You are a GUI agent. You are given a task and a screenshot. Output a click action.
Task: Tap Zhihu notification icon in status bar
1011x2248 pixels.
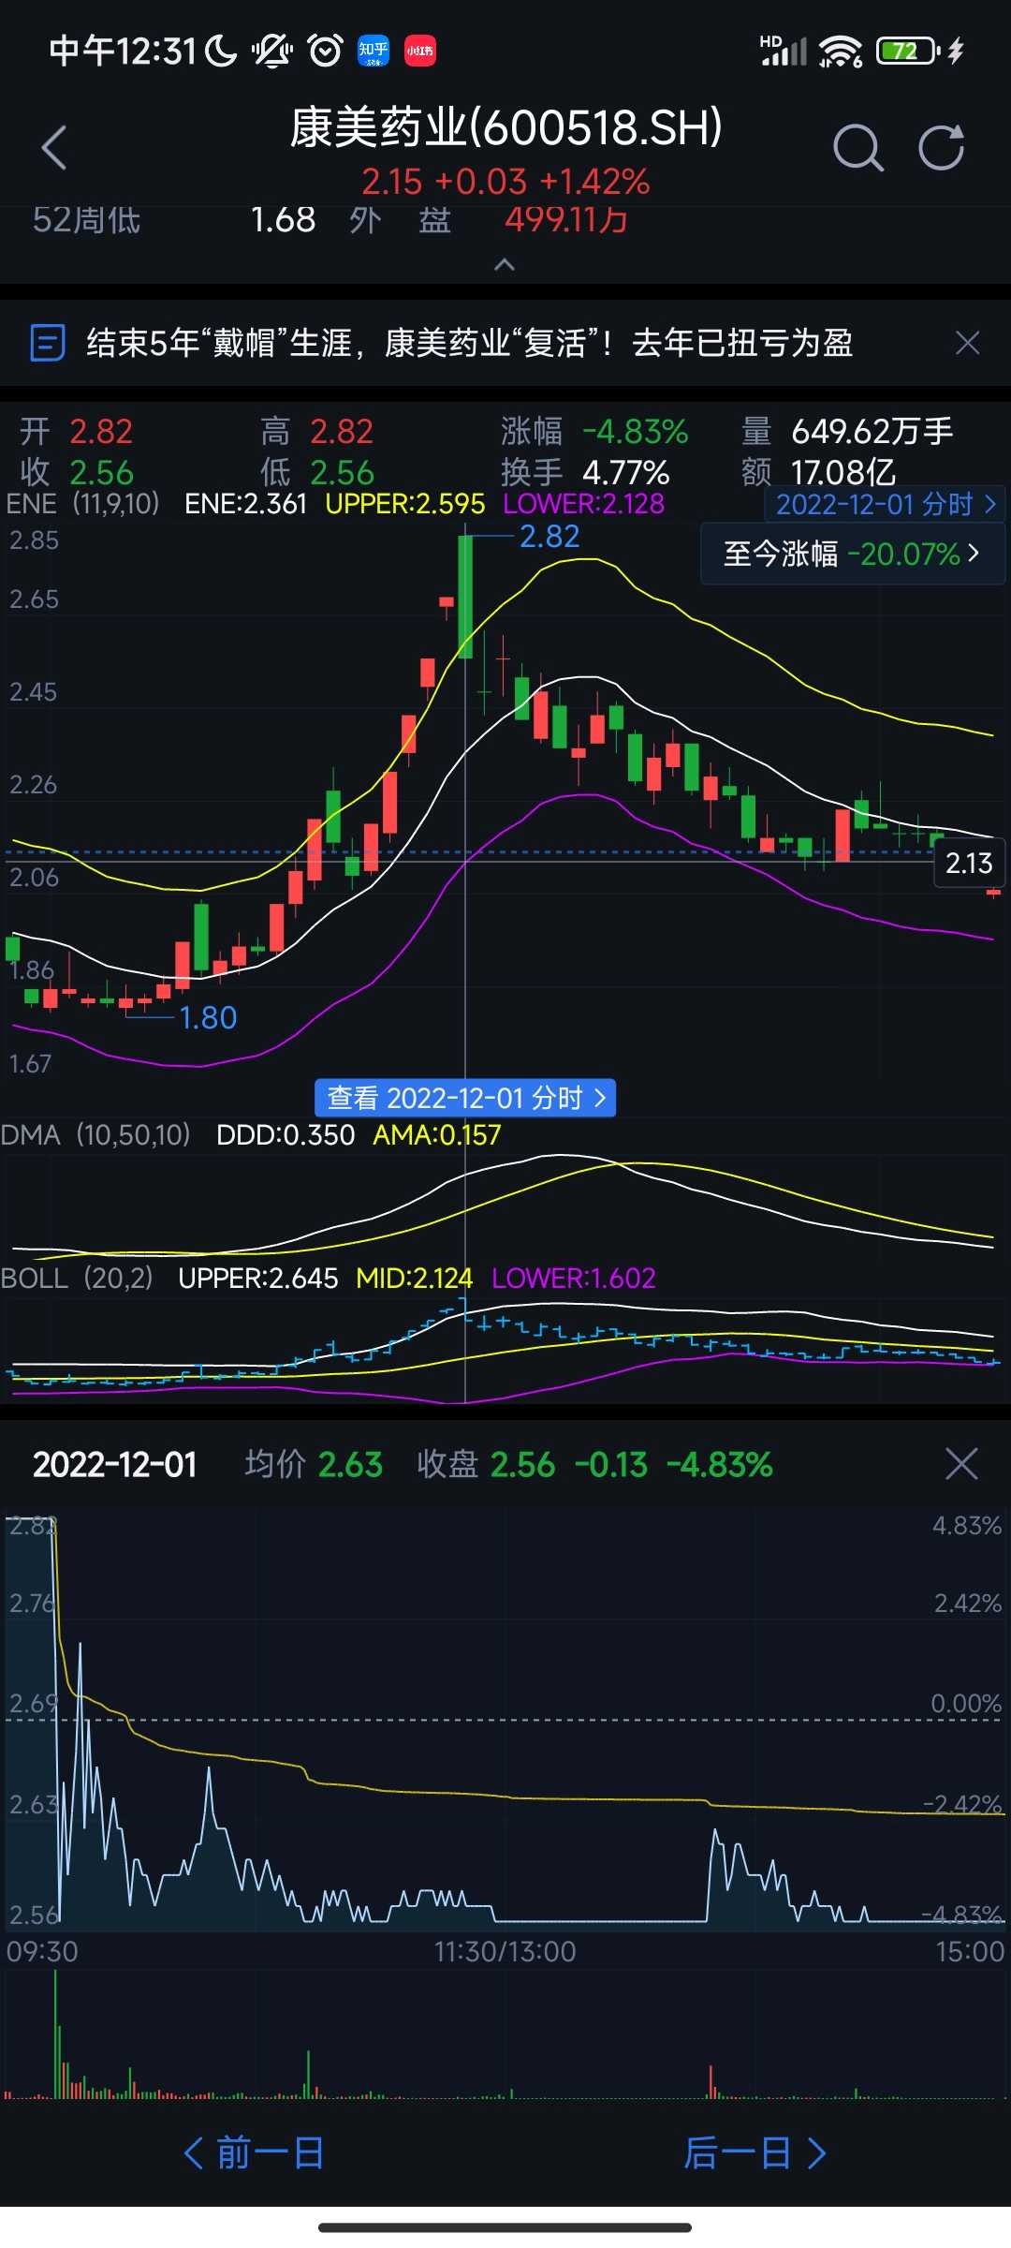coord(374,50)
